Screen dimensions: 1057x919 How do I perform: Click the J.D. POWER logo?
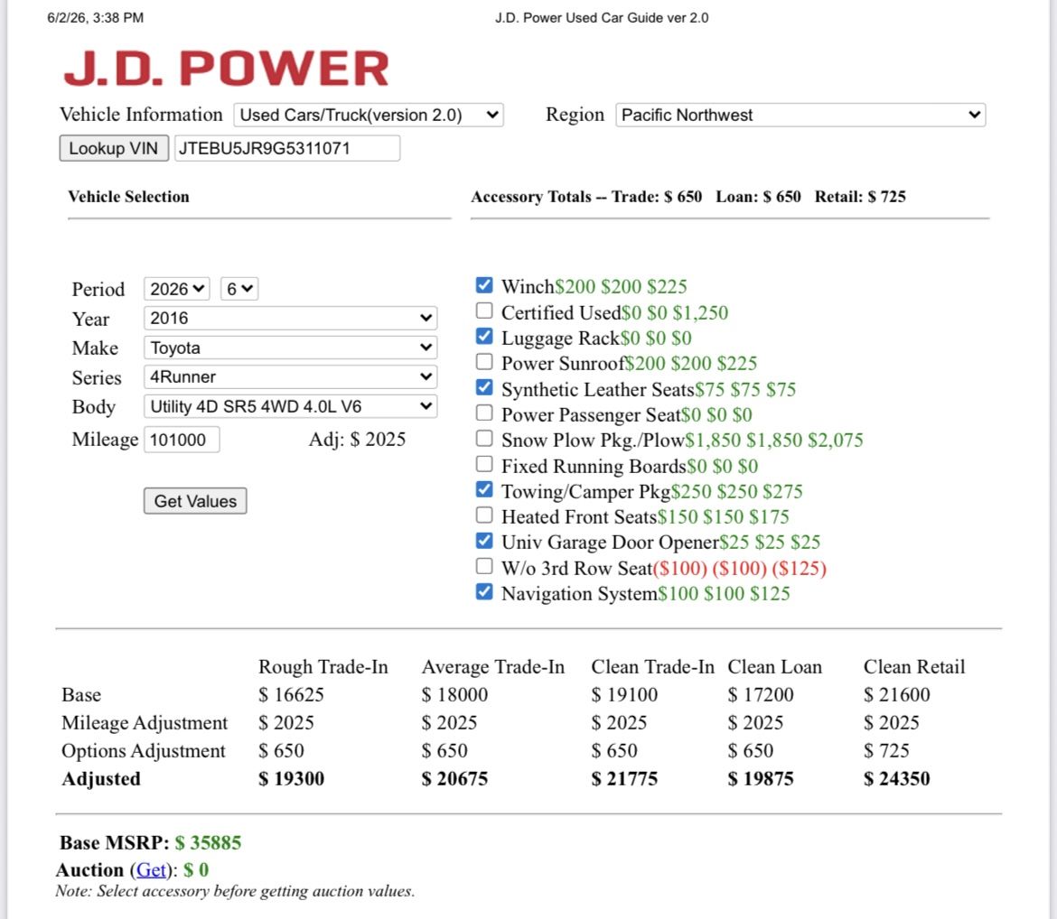tap(227, 68)
